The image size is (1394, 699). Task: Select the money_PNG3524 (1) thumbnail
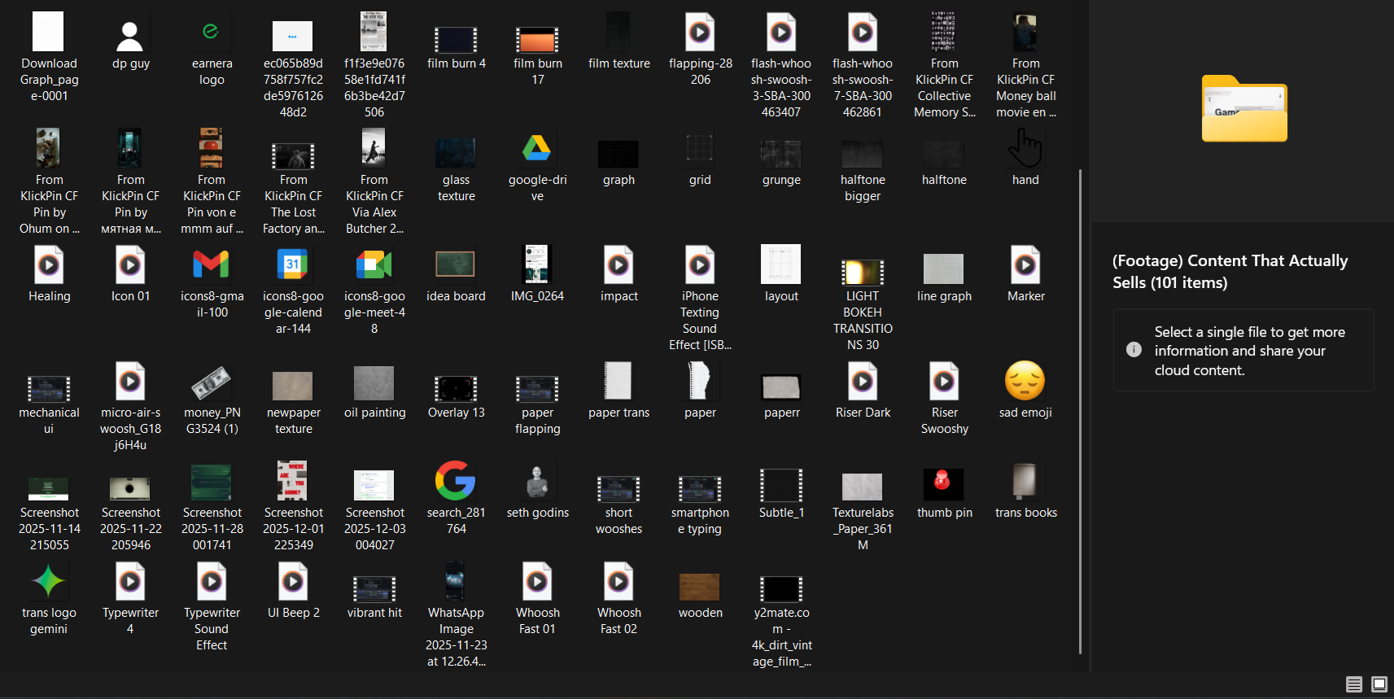tap(212, 382)
